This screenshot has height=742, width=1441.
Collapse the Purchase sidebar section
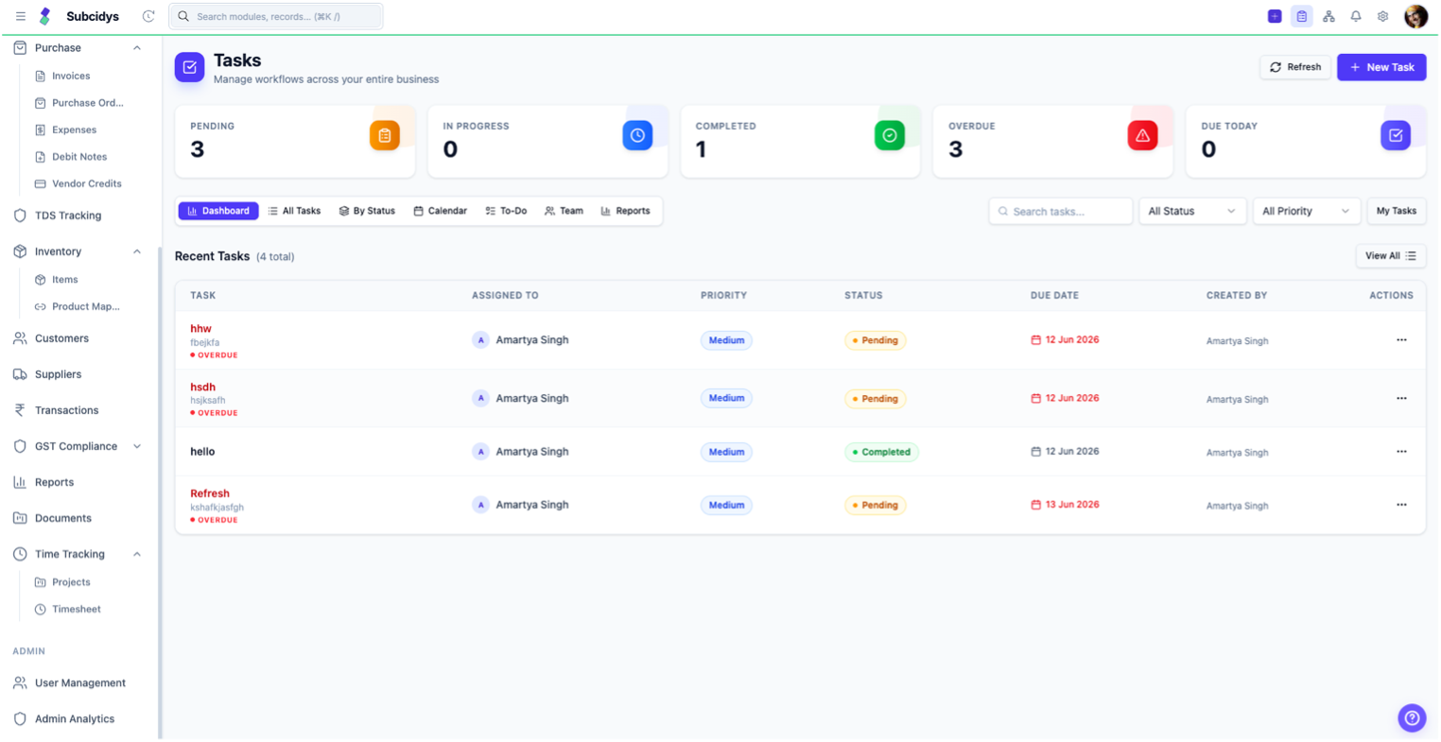(137, 48)
